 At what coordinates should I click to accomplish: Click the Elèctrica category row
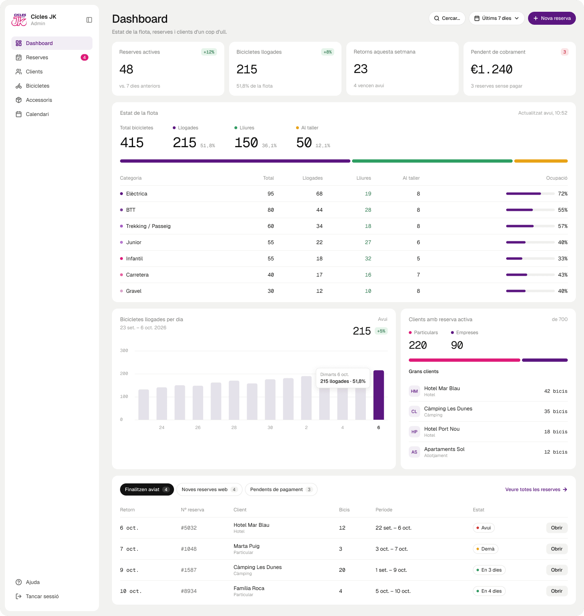pos(344,194)
